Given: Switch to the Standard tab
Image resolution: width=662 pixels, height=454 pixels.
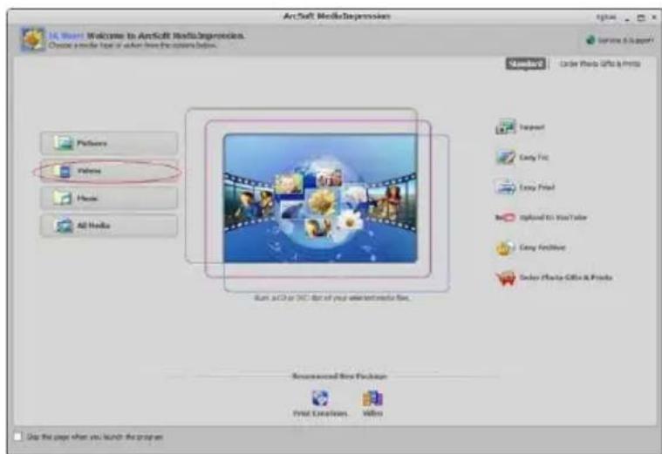Looking at the screenshot, I should [x=526, y=64].
